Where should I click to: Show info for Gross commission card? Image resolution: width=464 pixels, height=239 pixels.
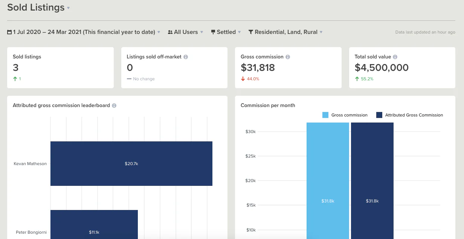point(288,57)
